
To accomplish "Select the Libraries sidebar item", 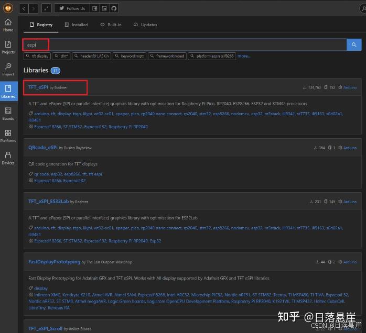I will (8, 91).
